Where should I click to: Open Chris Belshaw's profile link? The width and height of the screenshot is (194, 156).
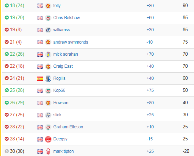[x=67, y=18]
